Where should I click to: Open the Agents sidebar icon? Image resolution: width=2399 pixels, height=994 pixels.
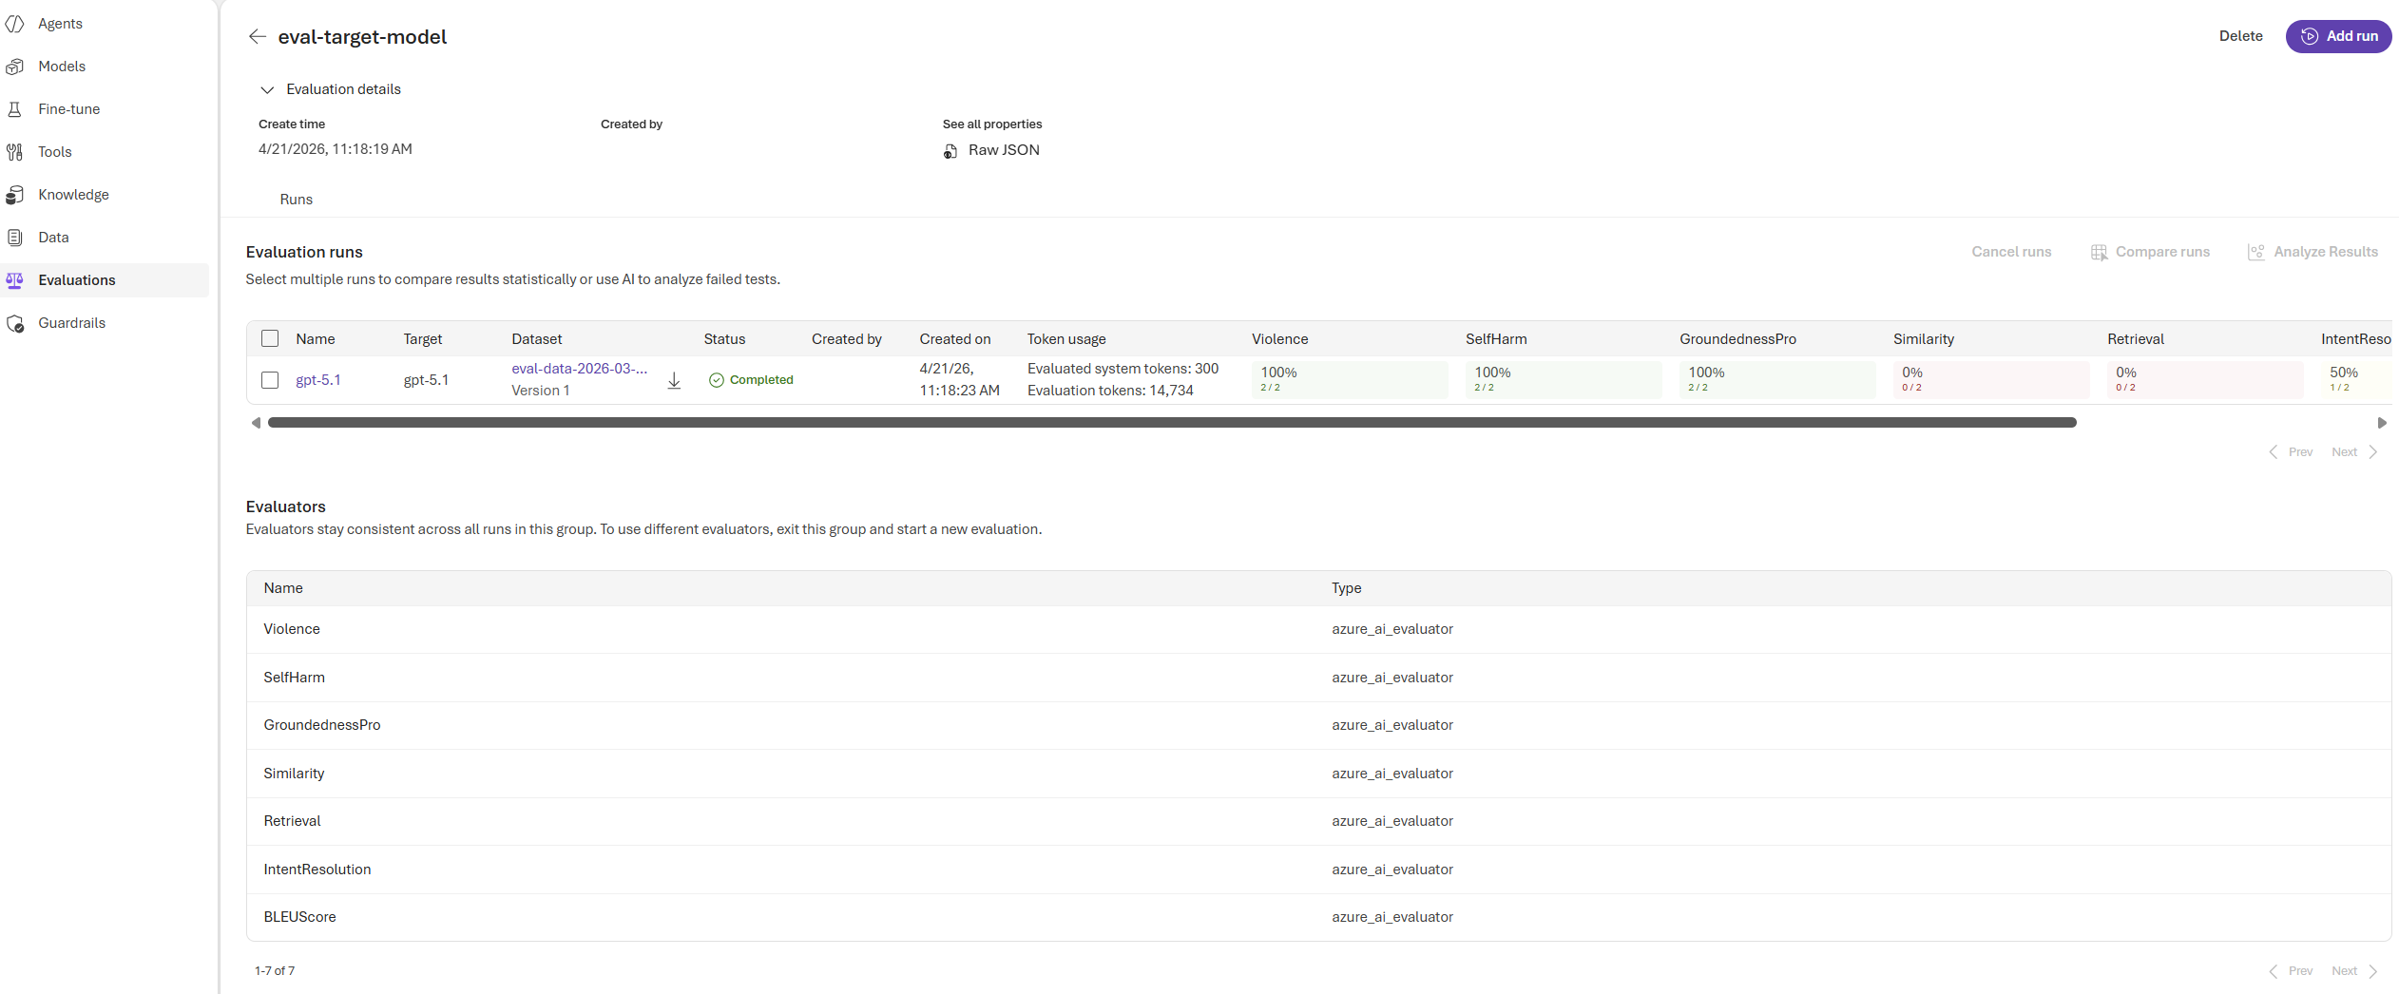coord(15,24)
